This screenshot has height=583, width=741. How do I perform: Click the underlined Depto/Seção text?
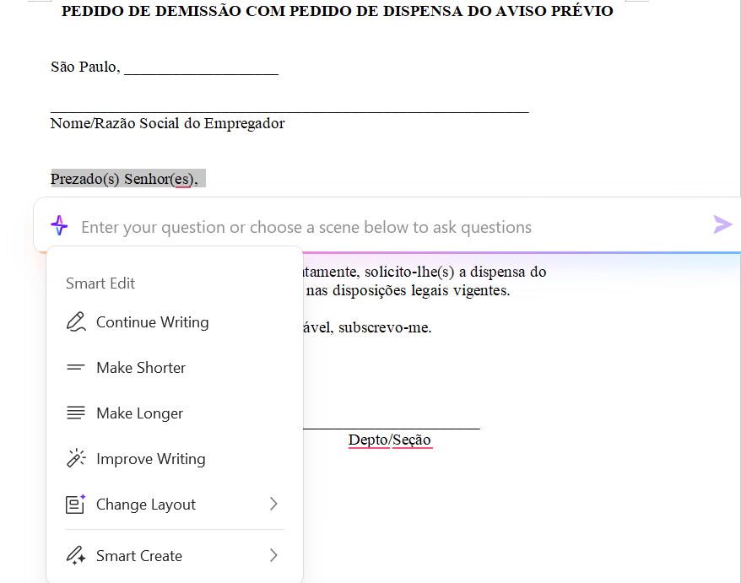pos(389,440)
